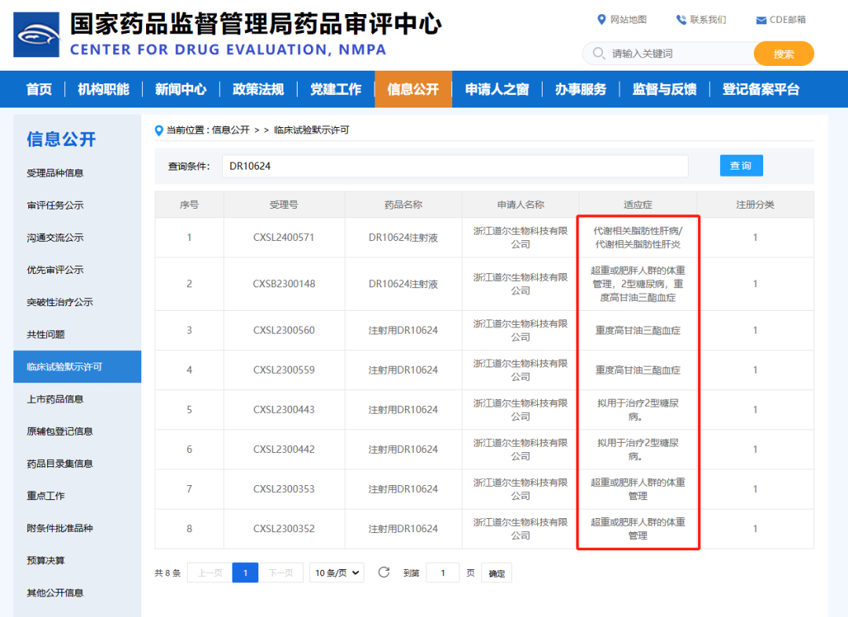Click acceptance number CXSL2300560
Viewport: 848px width, 617px height.
click(284, 330)
